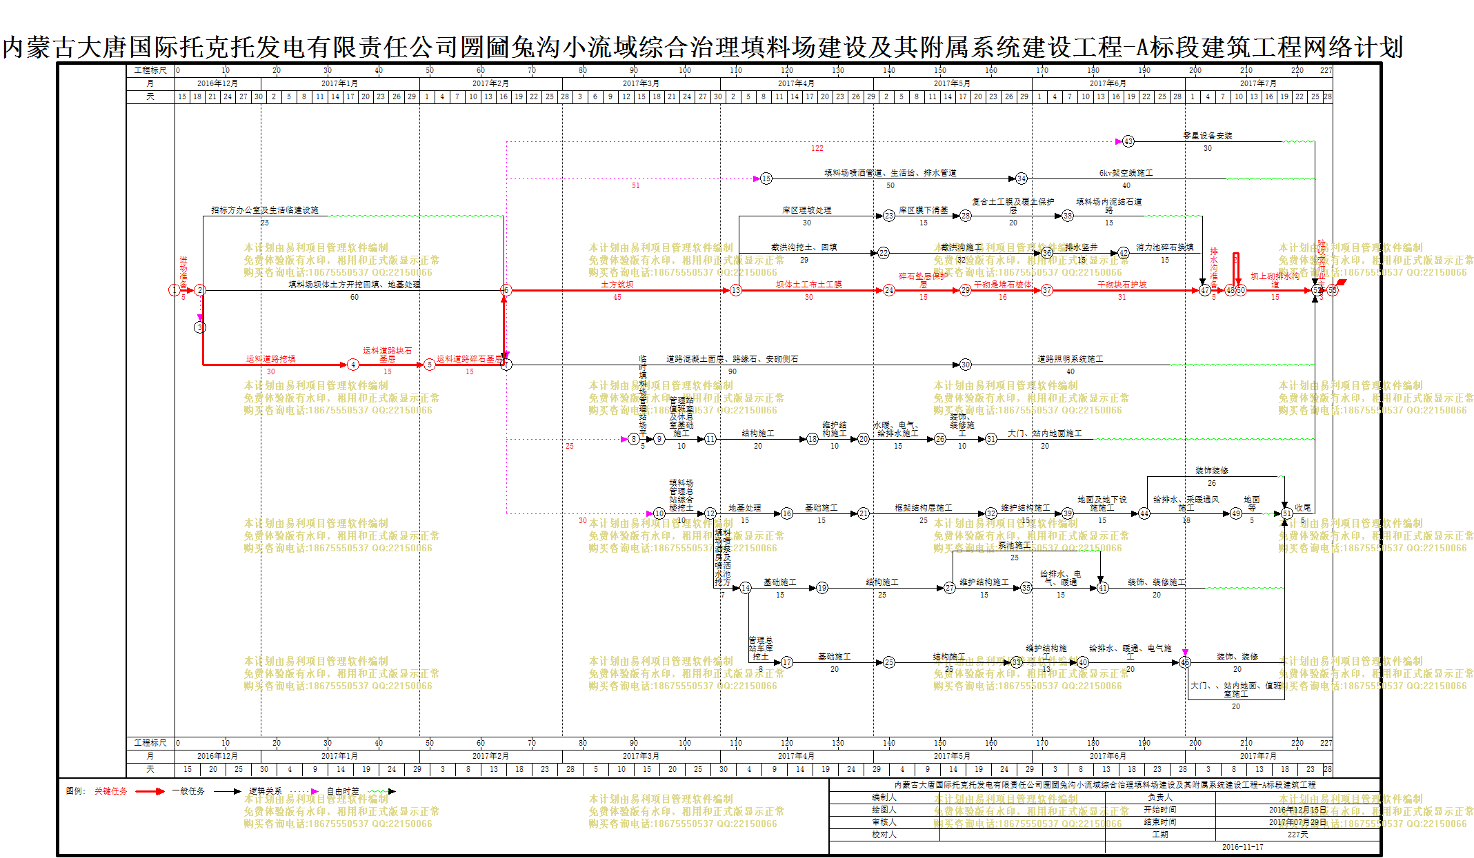Click the 编制人 cell in the title block
Screen dimensions: 1474x858
[x=884, y=797]
